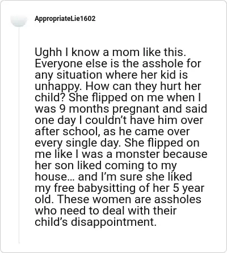Click the final line 'child's disappointment.'

coord(95,222)
